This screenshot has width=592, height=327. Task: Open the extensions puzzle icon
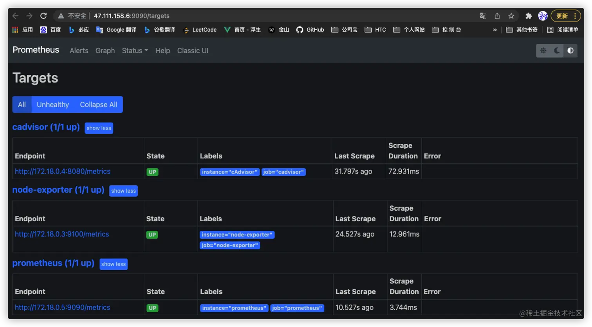[529, 16]
